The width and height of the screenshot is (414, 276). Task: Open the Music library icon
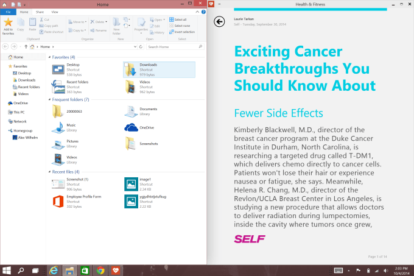(58, 127)
